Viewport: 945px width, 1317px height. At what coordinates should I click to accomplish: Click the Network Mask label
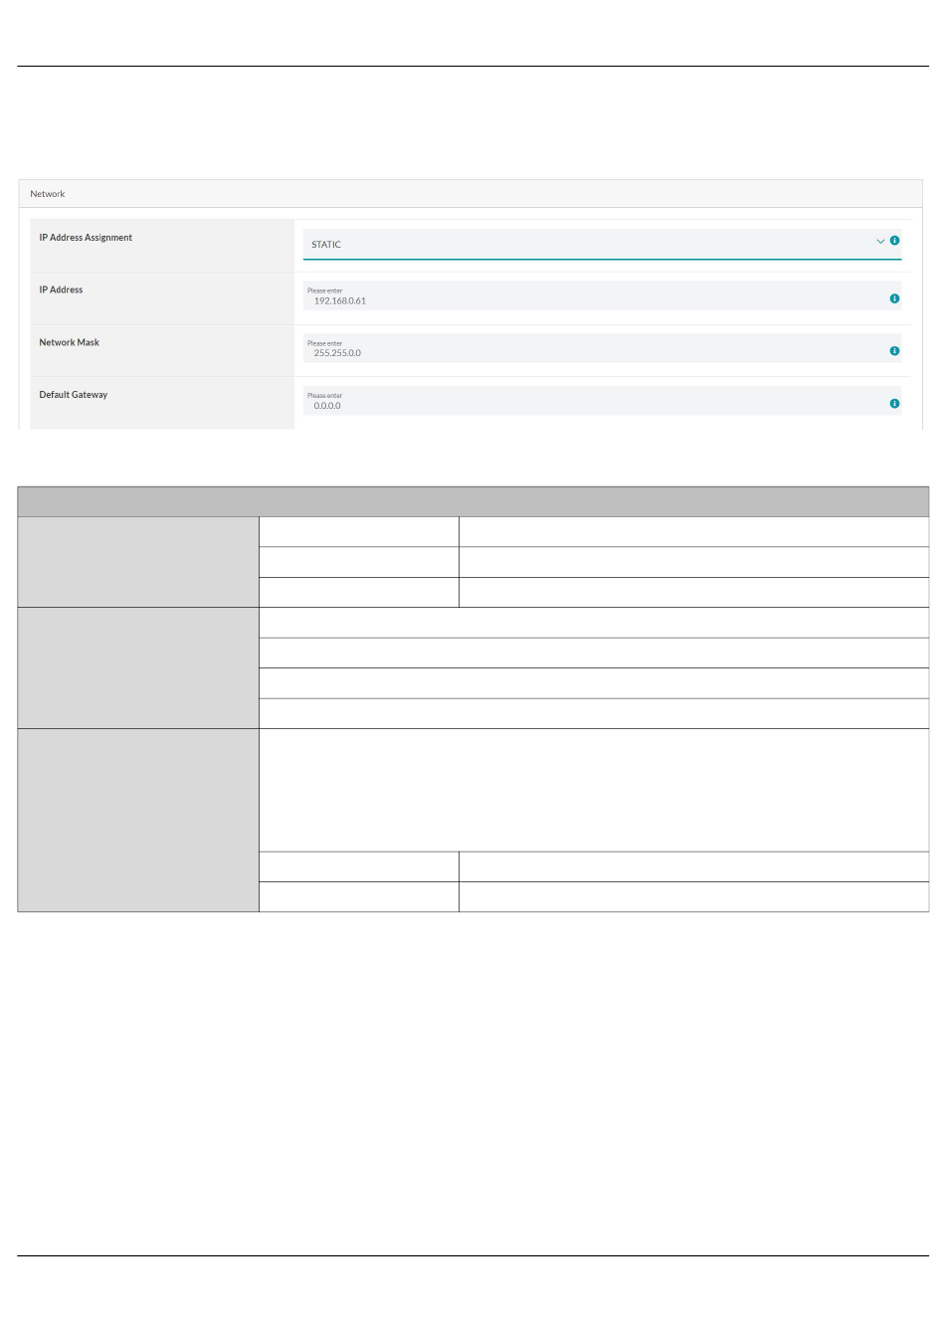point(70,342)
